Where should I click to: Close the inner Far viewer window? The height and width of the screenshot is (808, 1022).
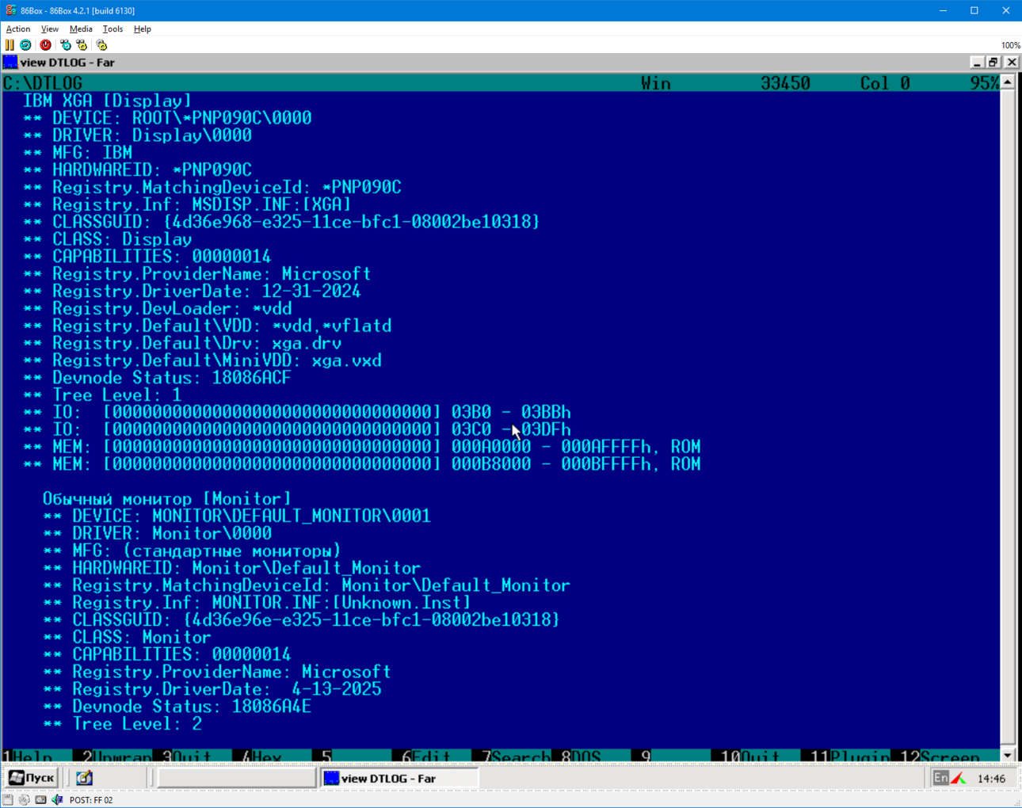[x=1012, y=62]
